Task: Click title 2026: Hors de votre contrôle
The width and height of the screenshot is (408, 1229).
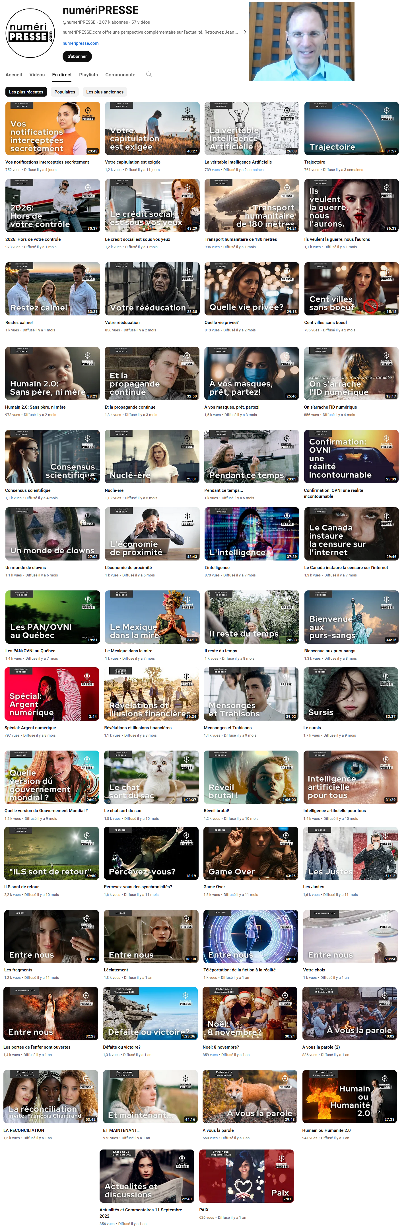Action: click(33, 239)
